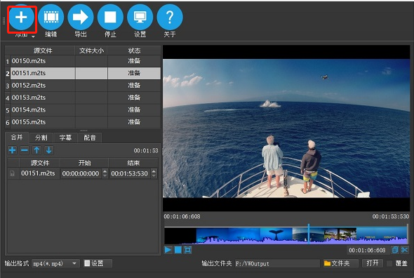Select file row 00154.m2ts

click(x=83, y=110)
